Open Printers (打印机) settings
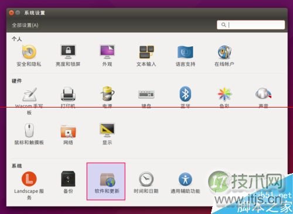 click(68, 98)
